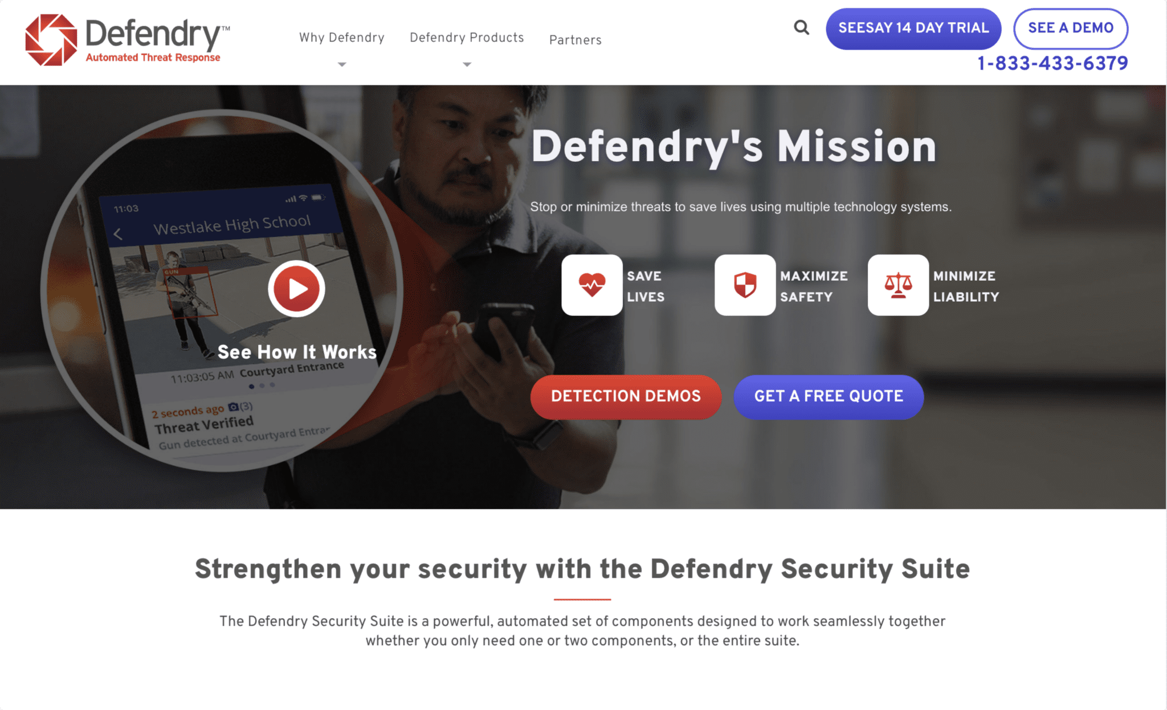The height and width of the screenshot is (710, 1167).
Task: Start the SEESAY 14 Day Trial
Action: pos(913,28)
